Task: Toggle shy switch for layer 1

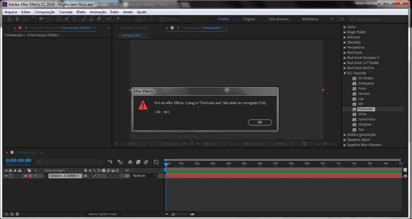Action: [86, 176]
